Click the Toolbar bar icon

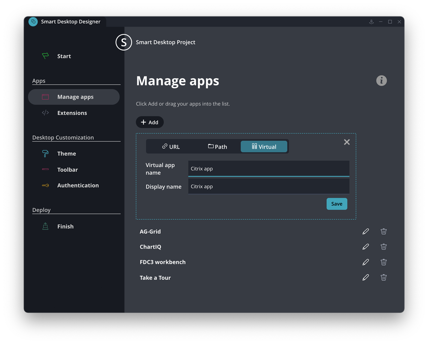(x=45, y=169)
